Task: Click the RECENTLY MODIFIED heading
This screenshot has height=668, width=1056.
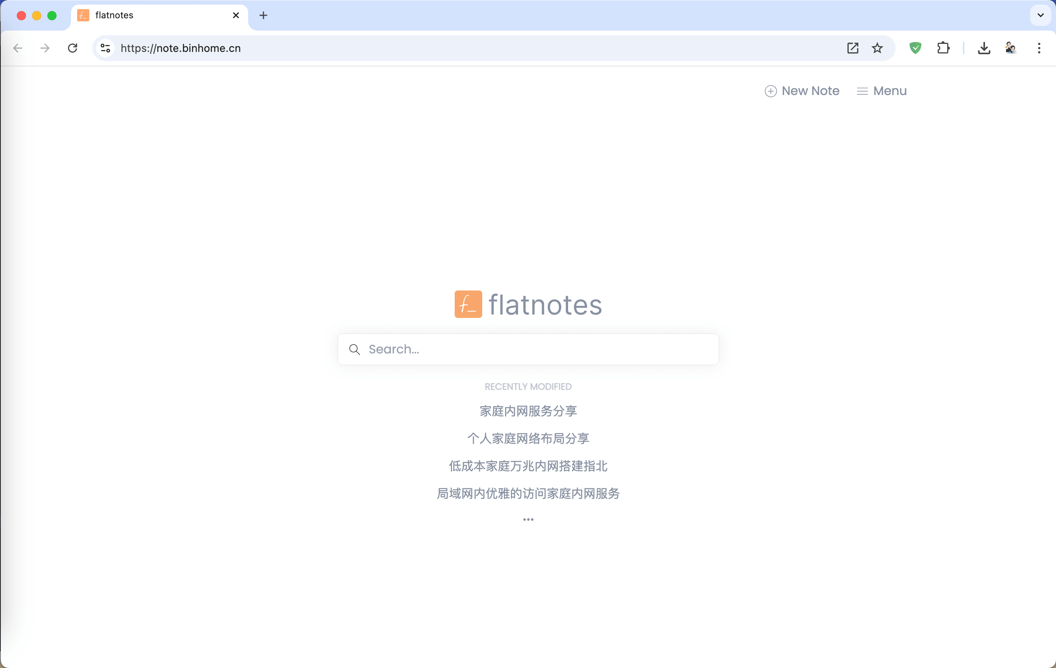Action: 528,386
